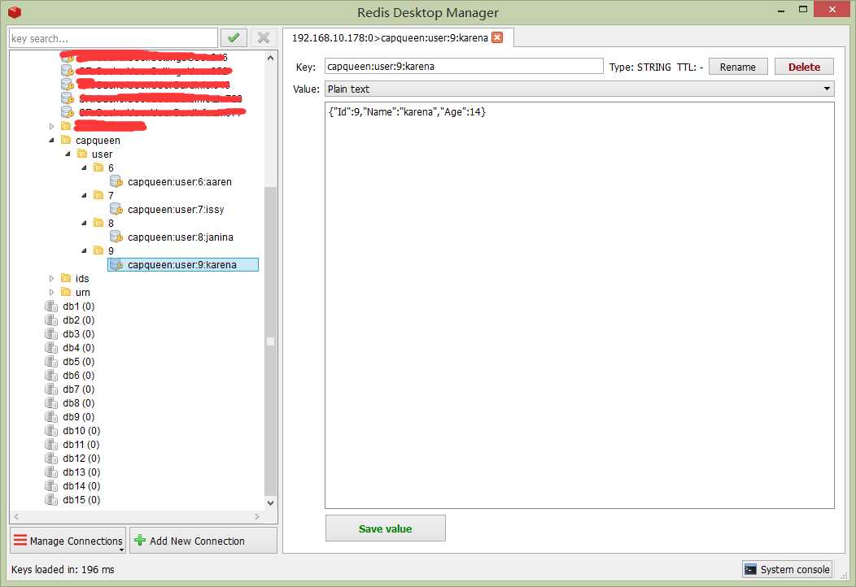Click the db4 database icon
The width and height of the screenshot is (856, 587).
[x=51, y=347]
